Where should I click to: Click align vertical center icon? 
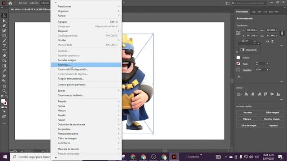click(272, 94)
